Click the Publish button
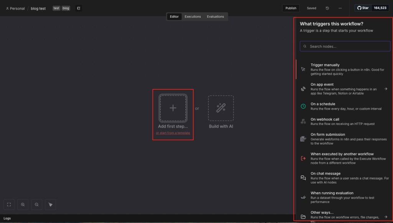Viewport: 393px width, 223px height. (291, 8)
